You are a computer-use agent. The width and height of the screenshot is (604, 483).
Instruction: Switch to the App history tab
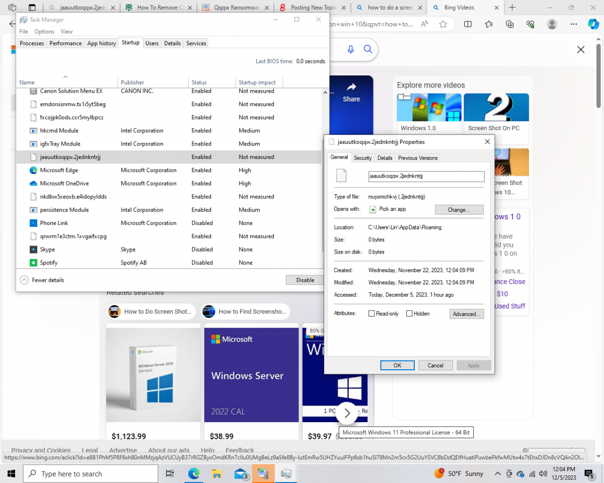pos(102,43)
